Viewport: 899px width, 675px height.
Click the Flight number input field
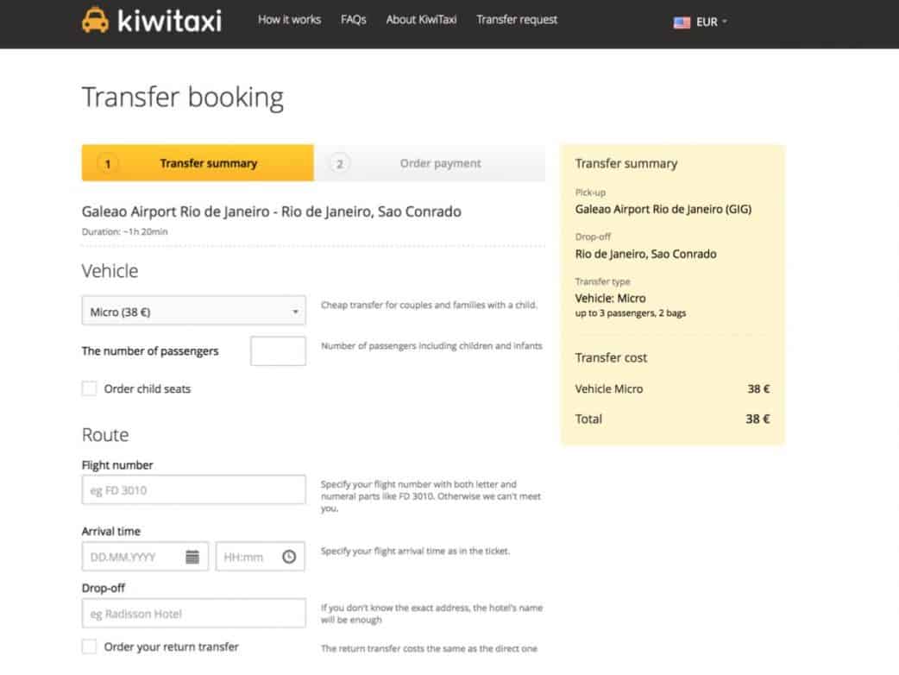[x=193, y=489]
